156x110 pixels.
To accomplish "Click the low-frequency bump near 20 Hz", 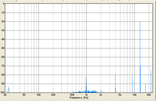I will (9, 90).
